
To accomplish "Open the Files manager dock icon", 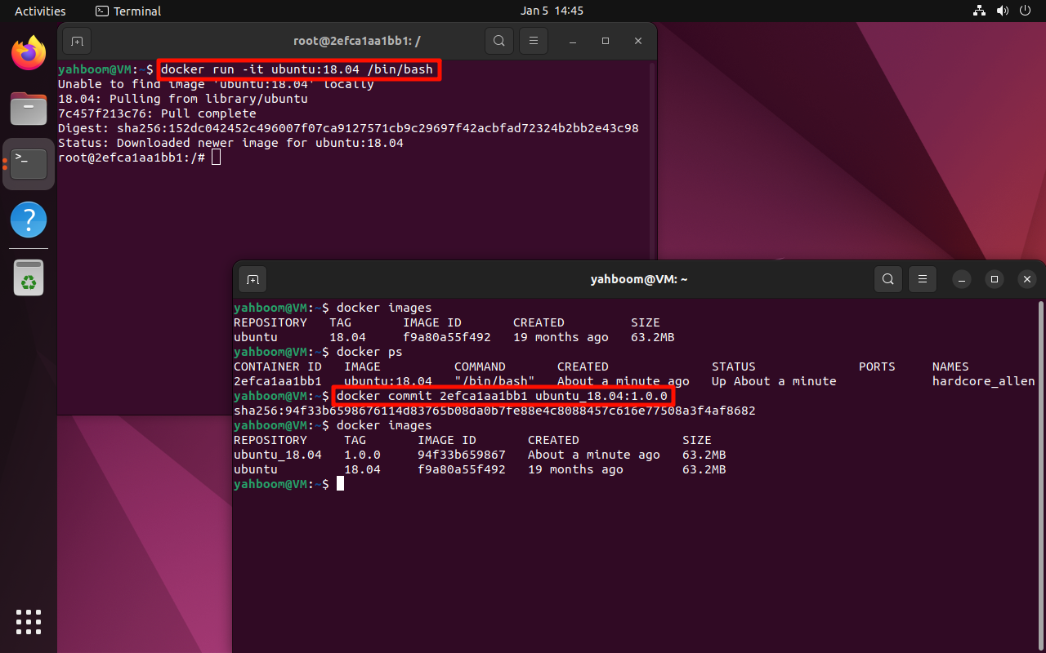I will [29, 108].
